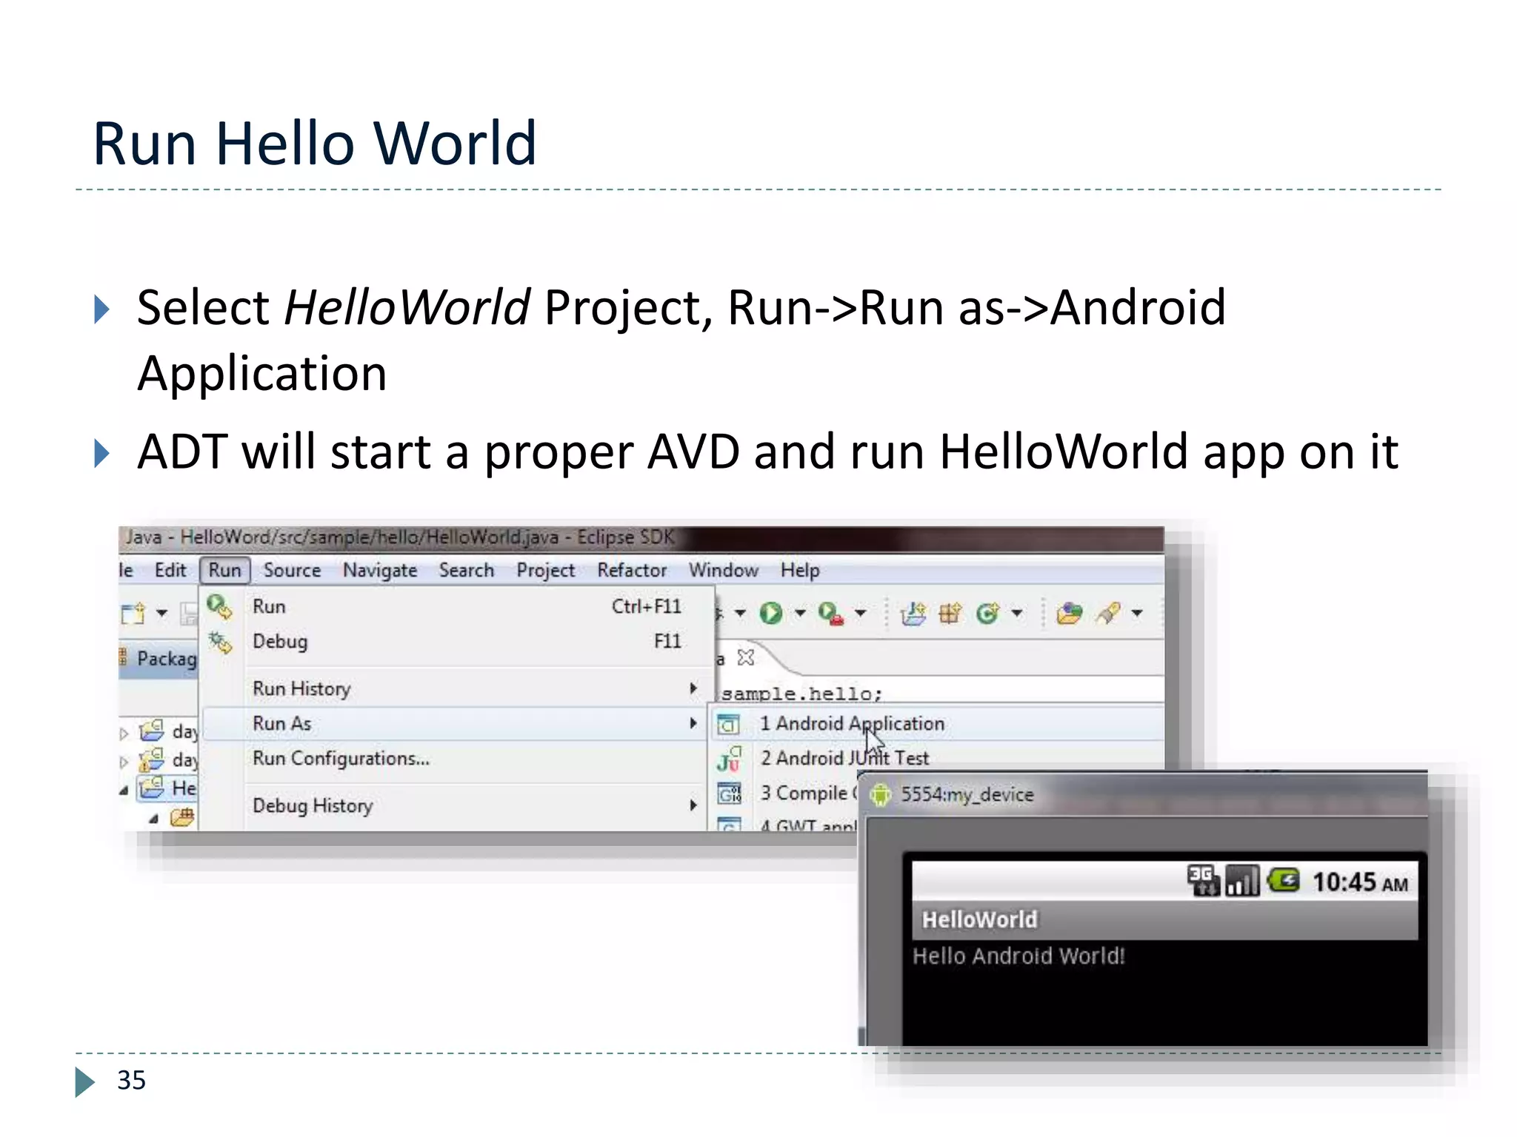Open the Edit menu

coord(170,570)
